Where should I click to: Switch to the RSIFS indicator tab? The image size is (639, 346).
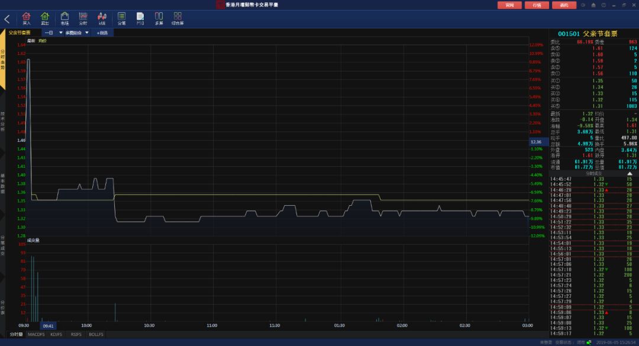coord(76,334)
